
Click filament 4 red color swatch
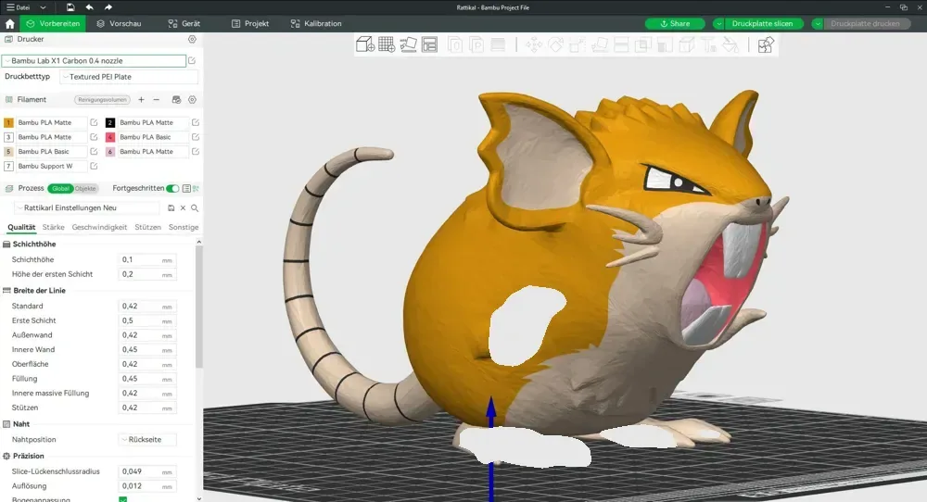point(110,137)
